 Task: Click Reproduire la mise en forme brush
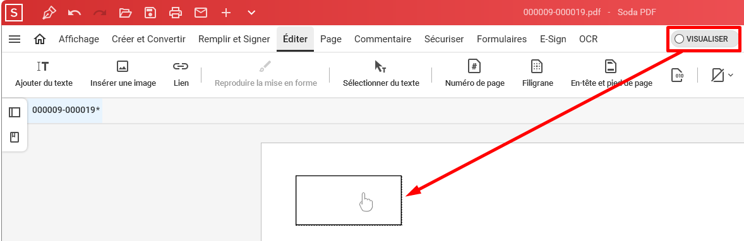coord(266,74)
